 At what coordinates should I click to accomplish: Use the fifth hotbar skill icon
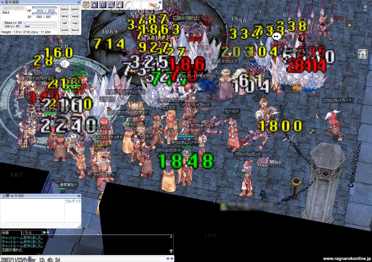[x=120, y=5]
